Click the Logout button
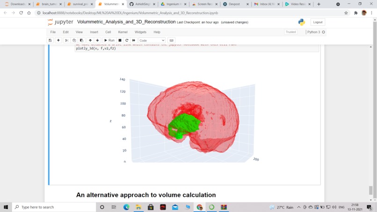 (318, 22)
